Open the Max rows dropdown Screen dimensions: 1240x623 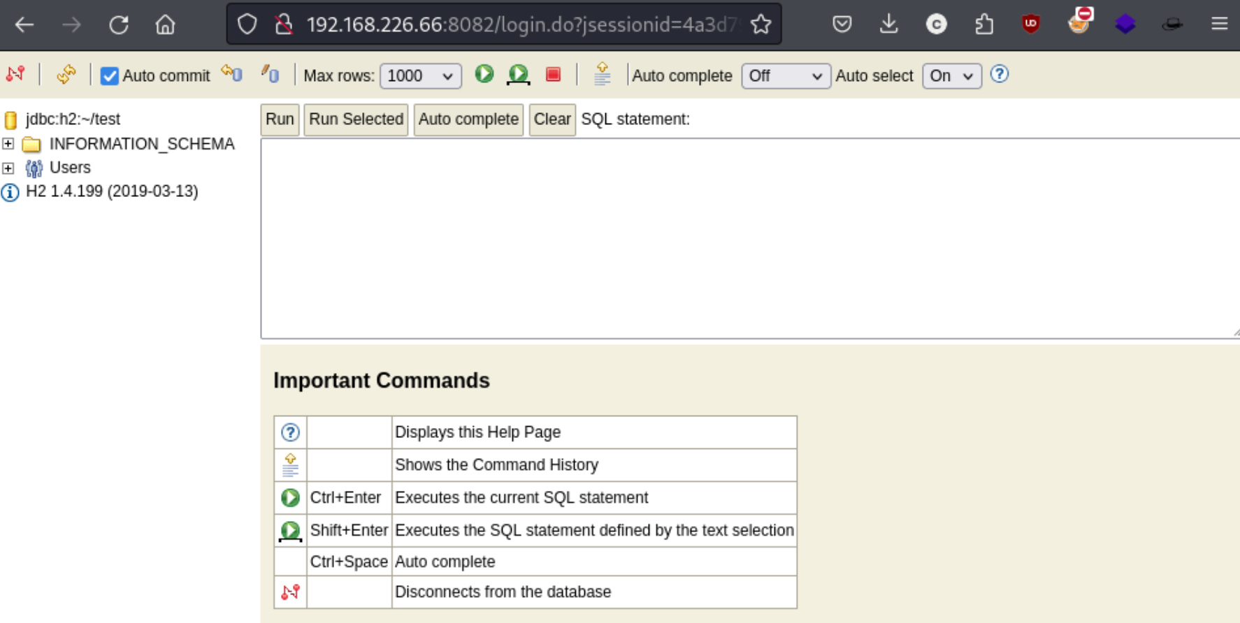(421, 75)
